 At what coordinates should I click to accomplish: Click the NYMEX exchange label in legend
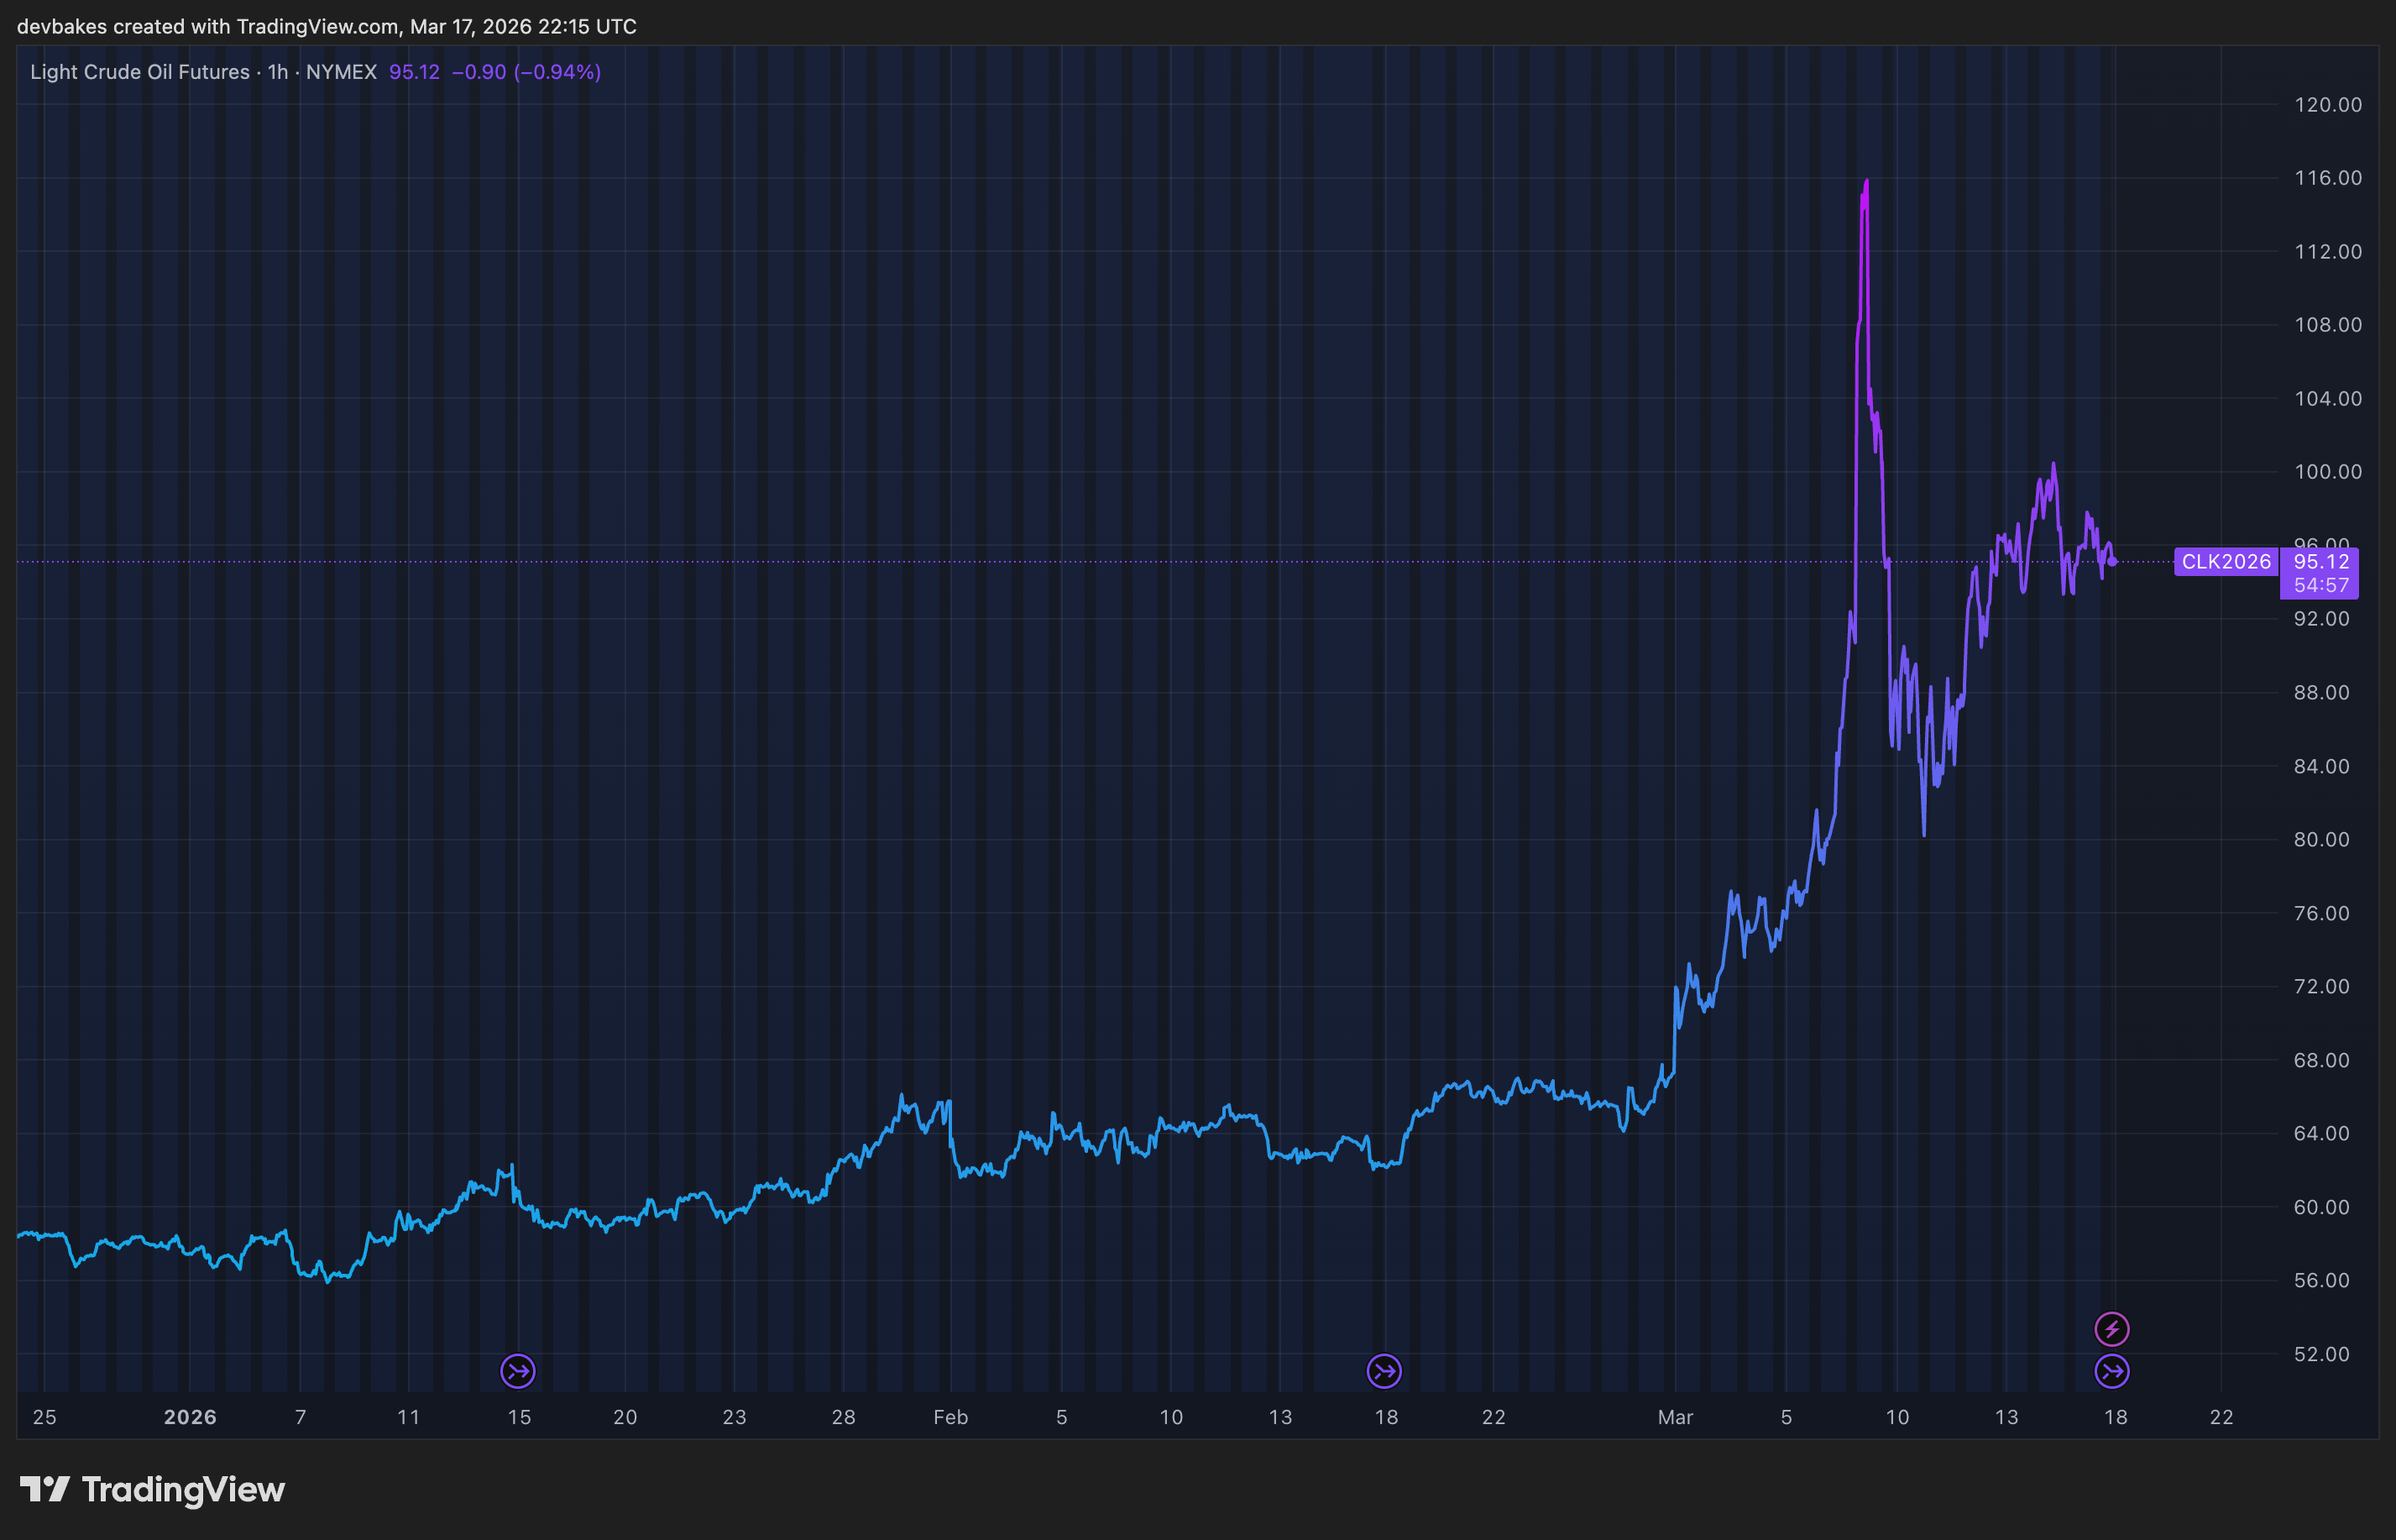click(x=341, y=72)
